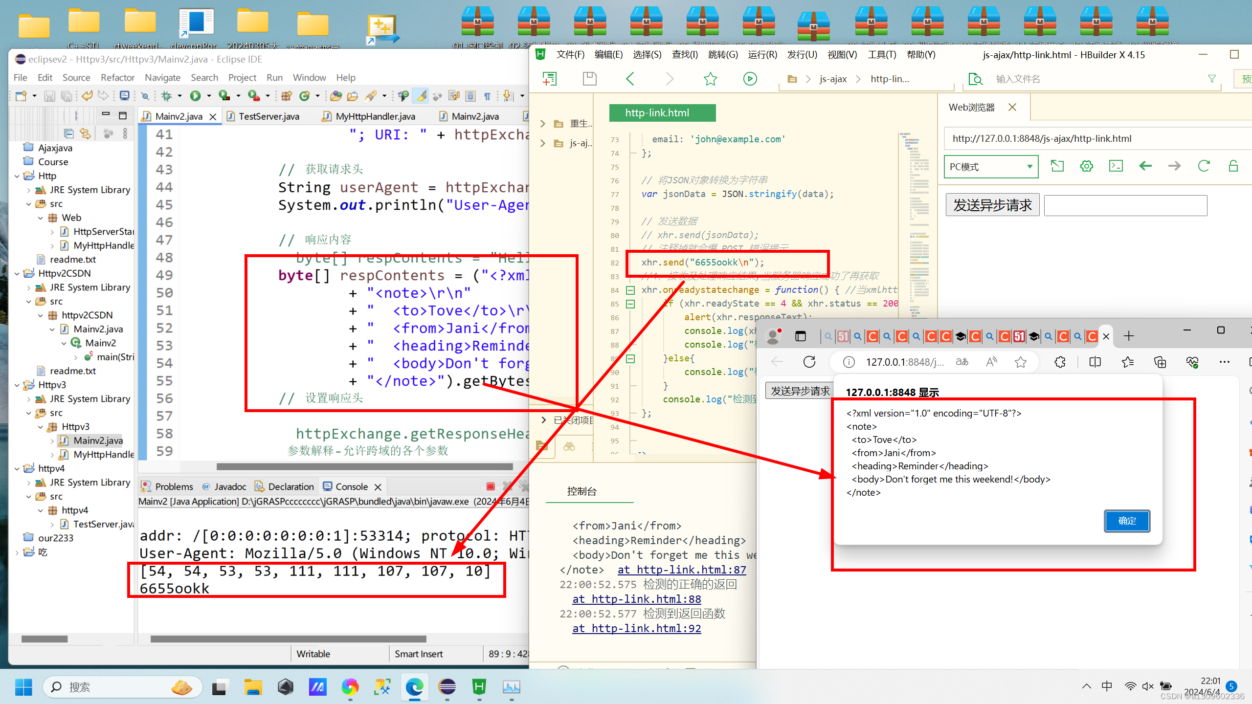1252x704 pixels.
Task: Open the terminal icon in the browser preview toolbar
Action: [x=1116, y=166]
